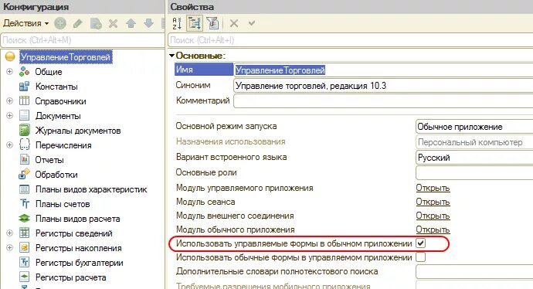
Task: Select Регистры бухгалтерии in the tree
Action: point(80,263)
